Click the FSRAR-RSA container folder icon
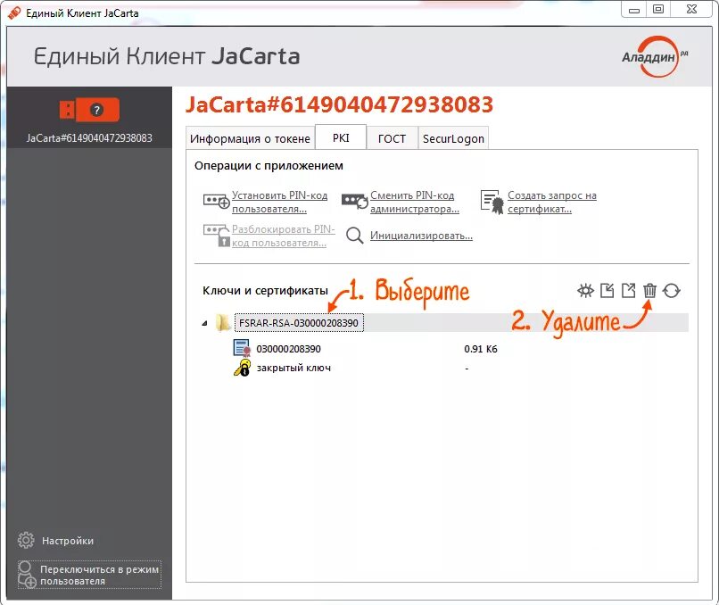The width and height of the screenshot is (719, 605). coord(223,322)
